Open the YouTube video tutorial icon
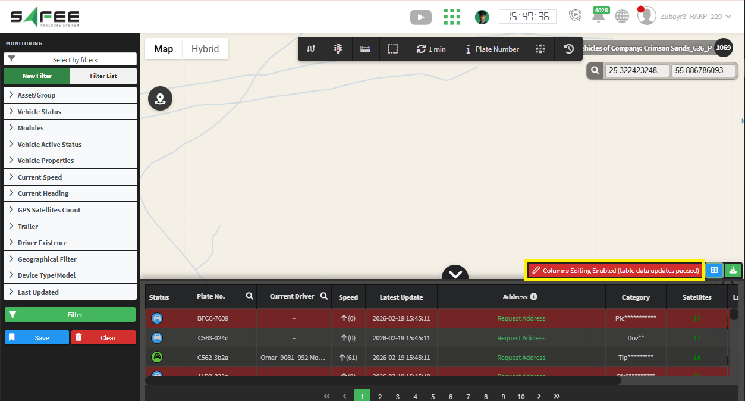This screenshot has height=401, width=745. pos(420,17)
